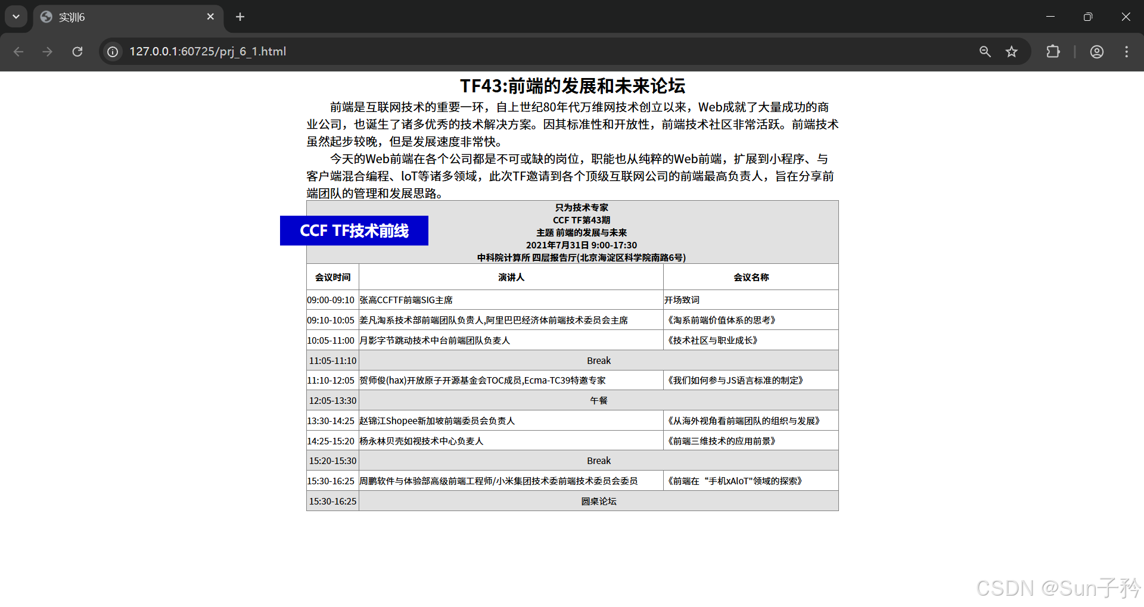
Task: View site information icon
Action: (113, 52)
